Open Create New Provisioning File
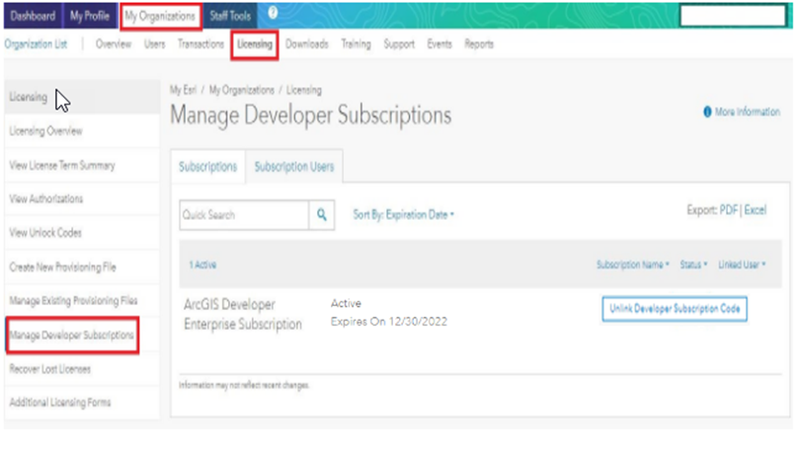This screenshot has width=798, height=449. 62,267
